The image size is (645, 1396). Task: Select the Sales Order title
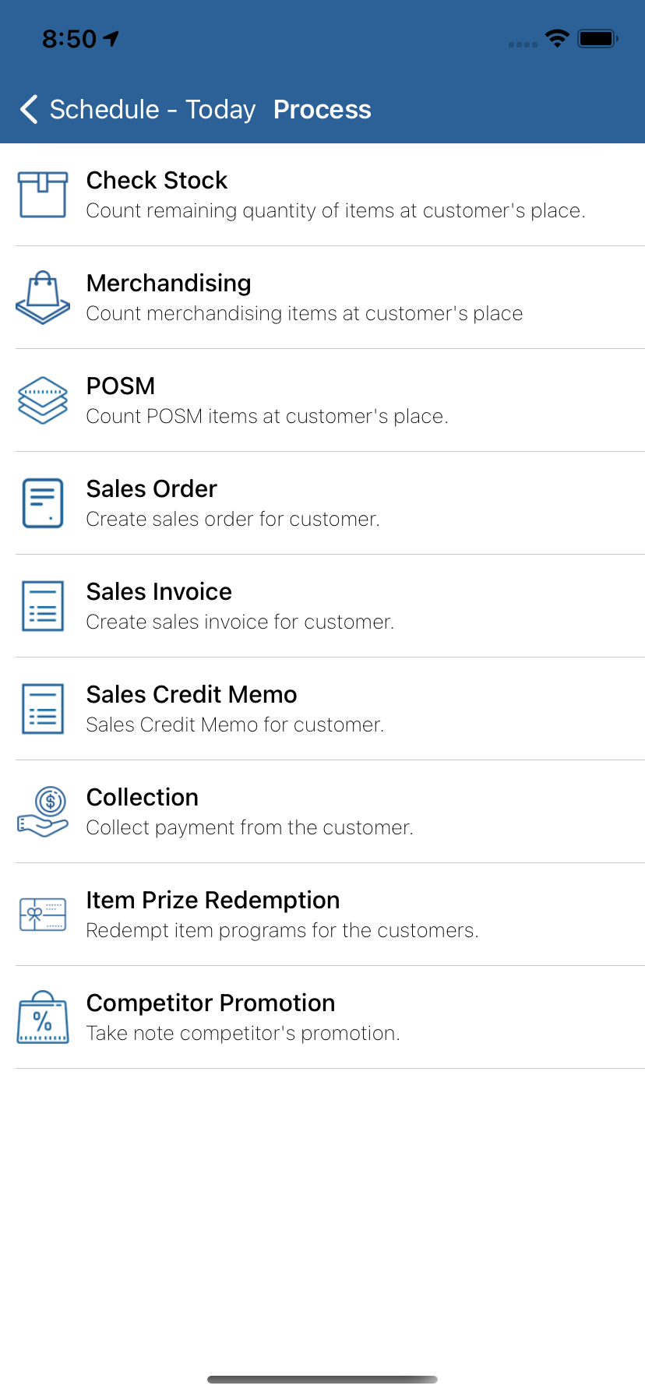151,489
